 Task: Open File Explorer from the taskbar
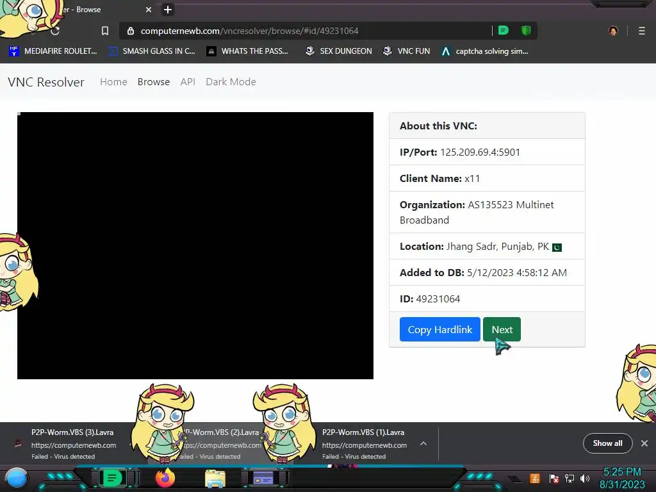[x=215, y=479]
